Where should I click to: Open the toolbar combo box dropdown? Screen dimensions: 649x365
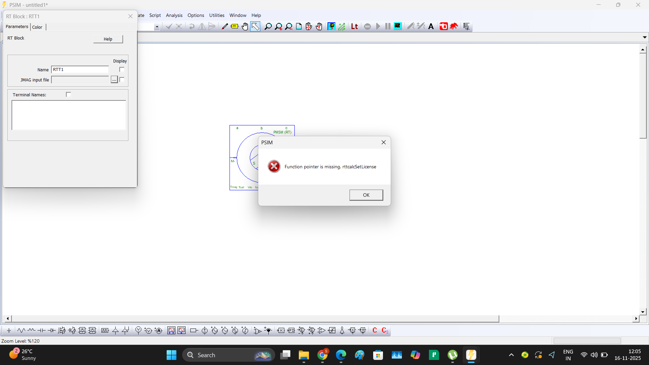157,27
